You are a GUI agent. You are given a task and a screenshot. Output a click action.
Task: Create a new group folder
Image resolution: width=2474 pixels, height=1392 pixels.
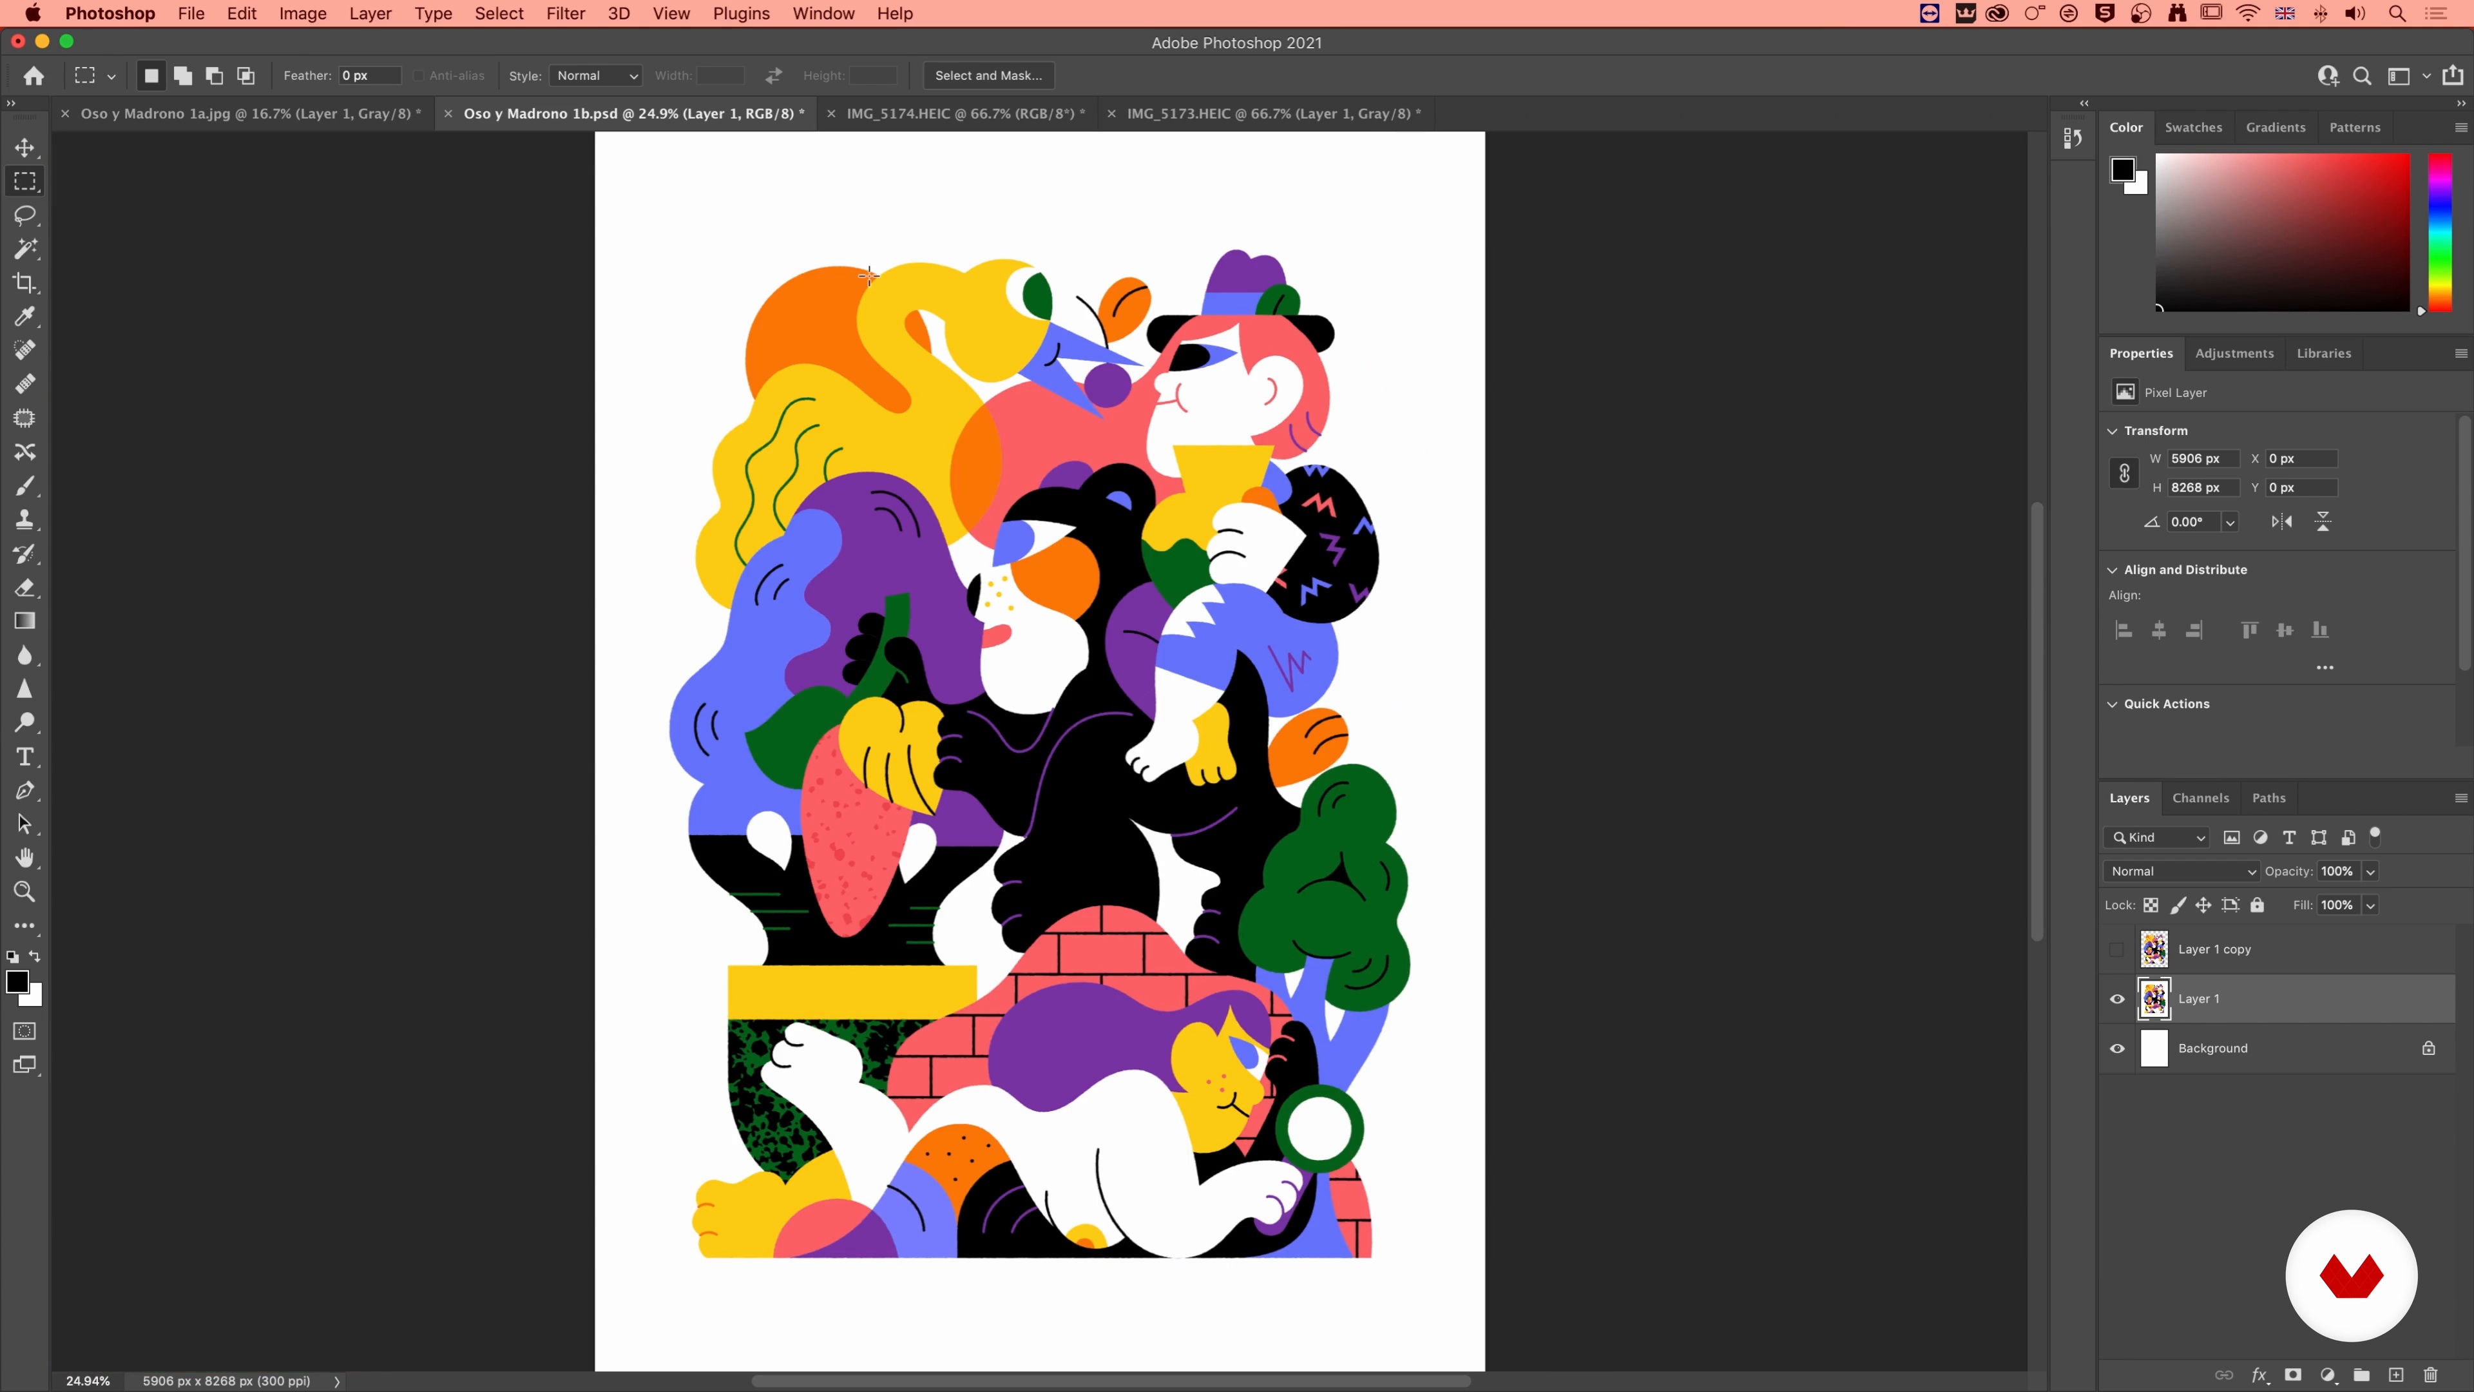(2362, 1375)
